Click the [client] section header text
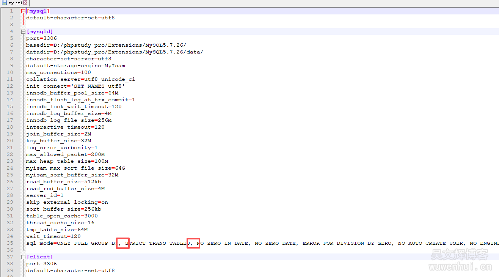The height and width of the screenshot is (277, 499). (x=40, y=257)
